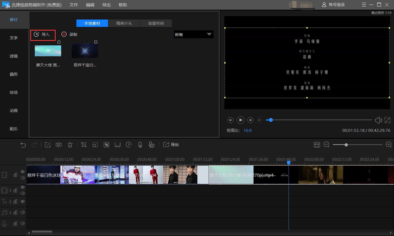Image resolution: width=394 pixels, height=236 pixels.
Task: Select the 易烊千玺白 media thumbnail
Action: pyautogui.click(x=85, y=51)
